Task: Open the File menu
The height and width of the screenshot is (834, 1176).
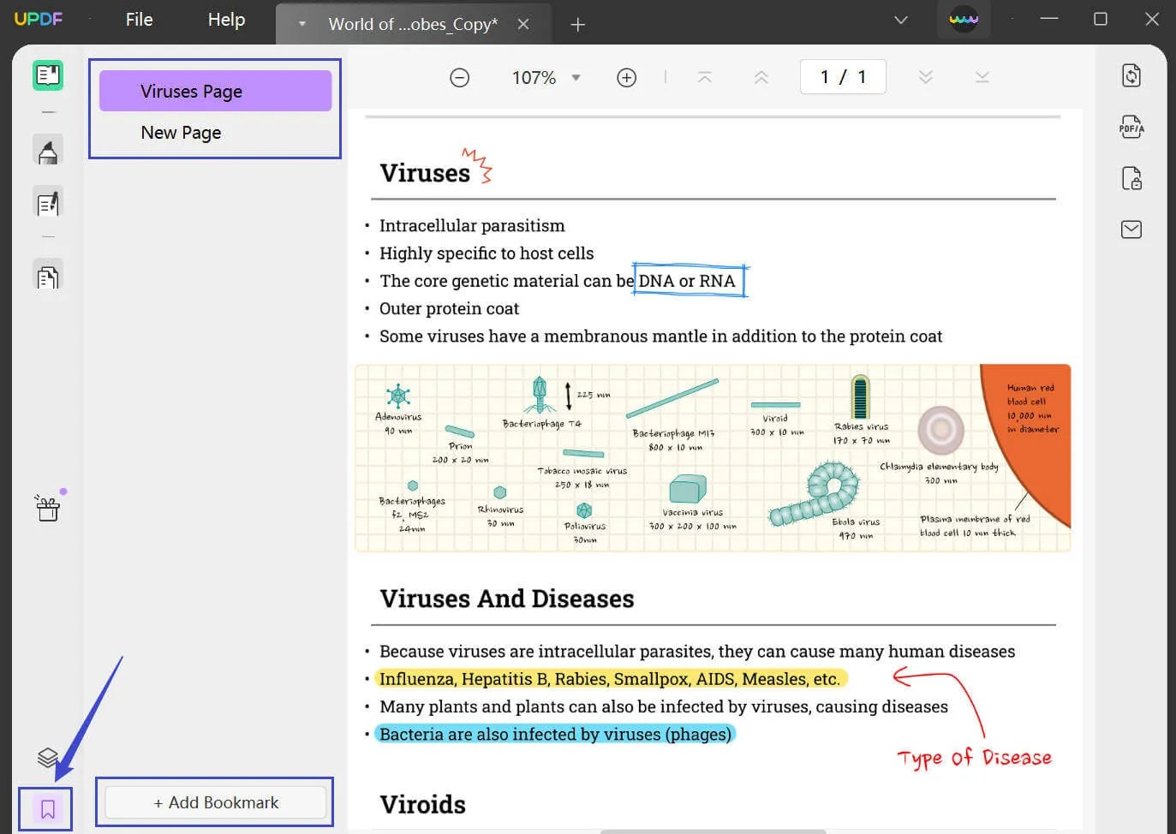Action: tap(138, 19)
